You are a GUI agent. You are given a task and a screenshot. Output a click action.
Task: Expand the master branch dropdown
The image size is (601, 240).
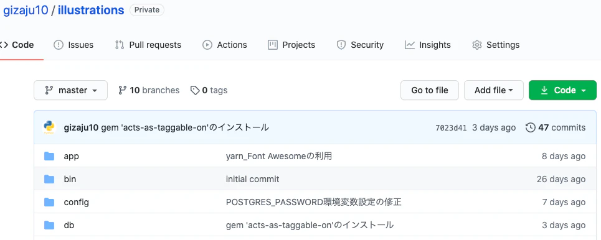[x=70, y=90]
